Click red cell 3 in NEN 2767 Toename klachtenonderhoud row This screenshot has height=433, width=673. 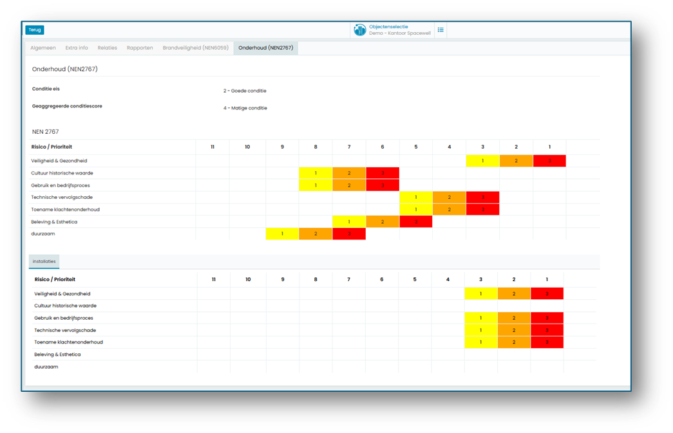(x=483, y=210)
